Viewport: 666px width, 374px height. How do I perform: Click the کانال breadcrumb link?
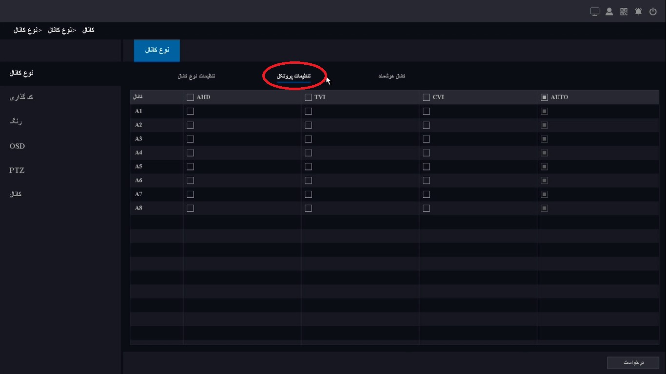(x=88, y=30)
